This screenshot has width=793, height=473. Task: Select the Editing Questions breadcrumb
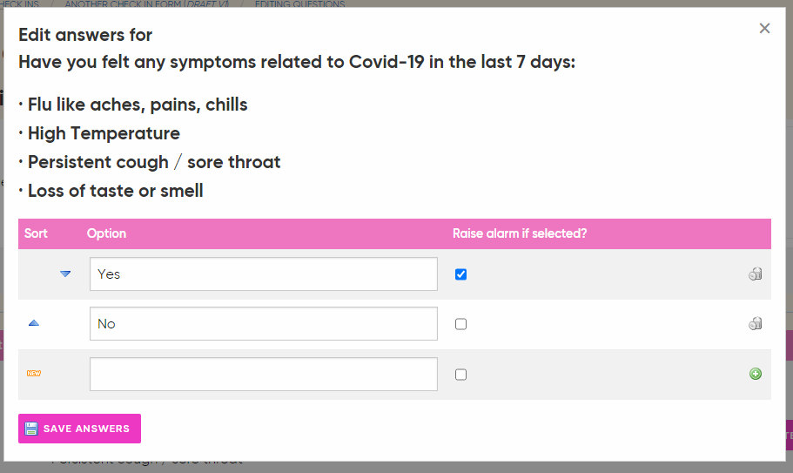[x=300, y=4]
